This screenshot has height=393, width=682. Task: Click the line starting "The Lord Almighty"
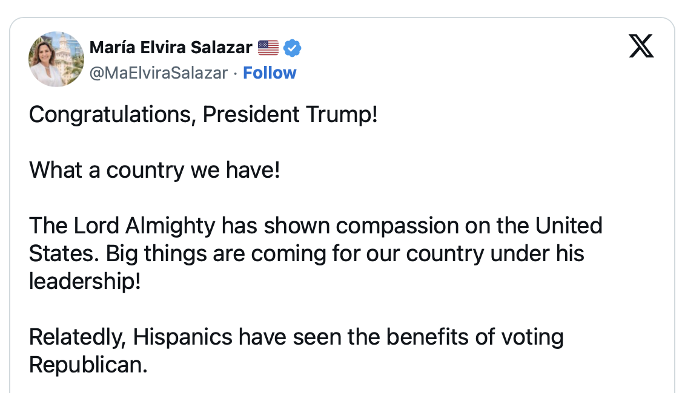click(316, 226)
